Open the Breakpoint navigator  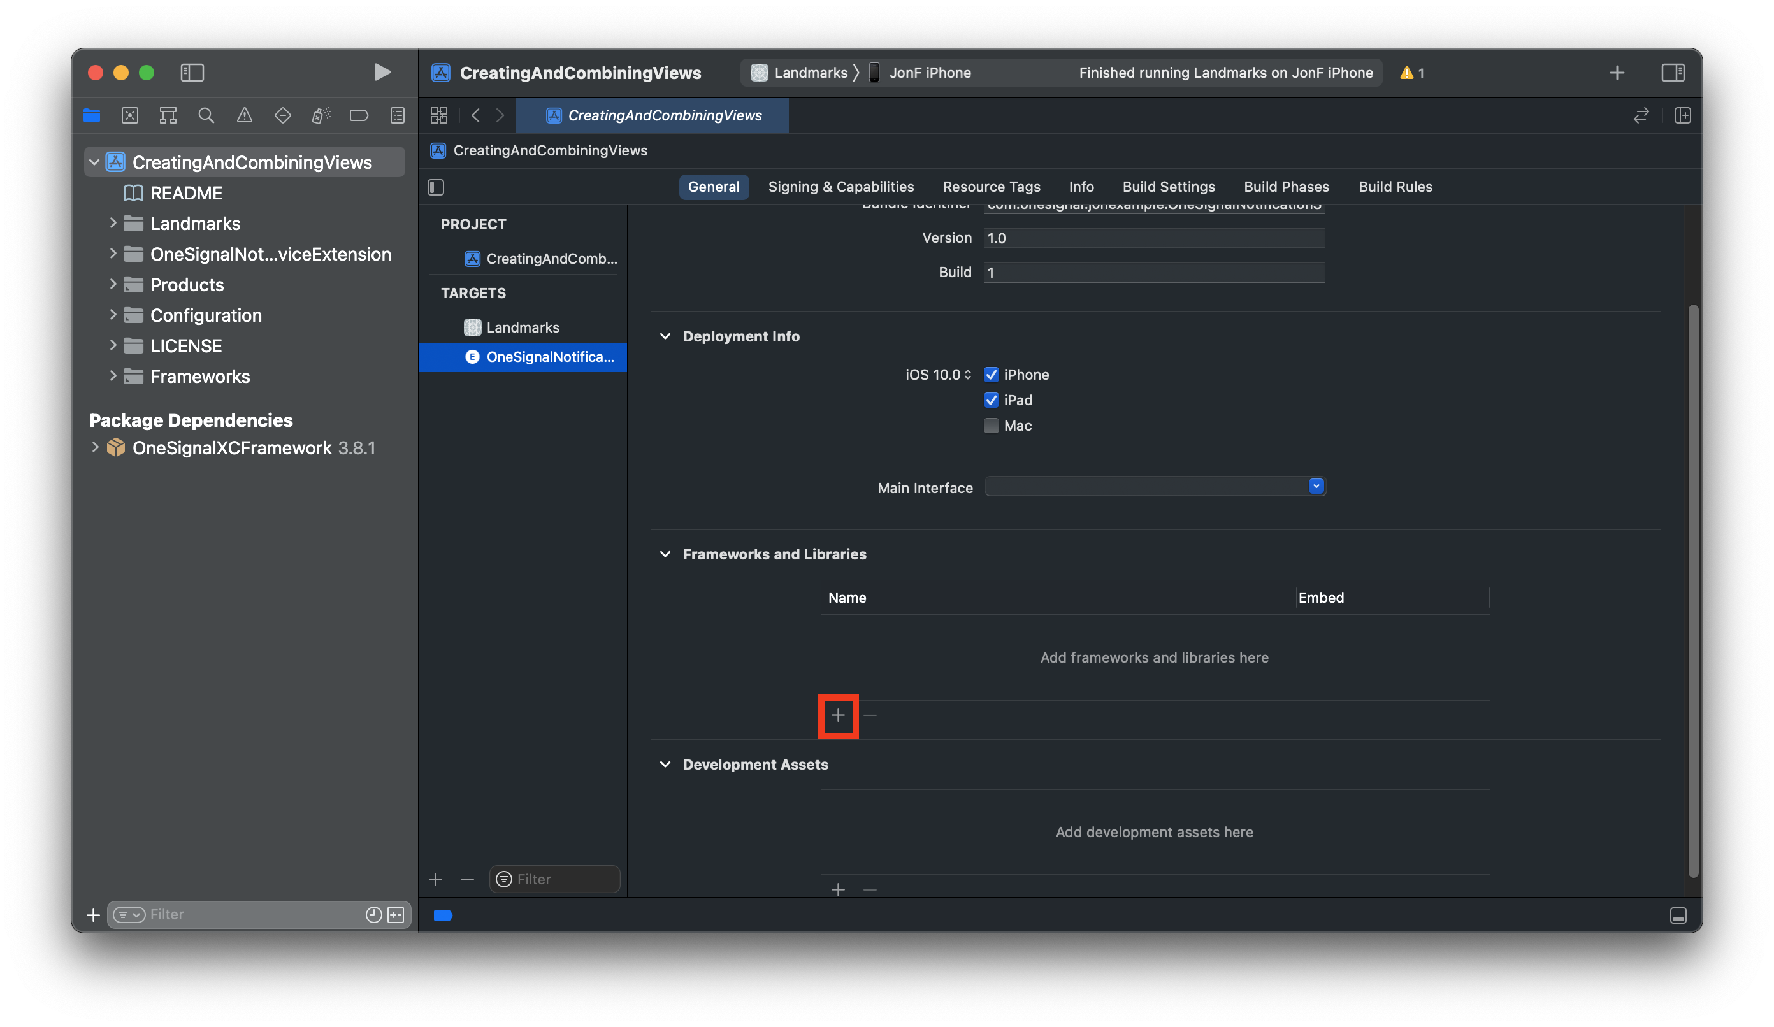[359, 115]
